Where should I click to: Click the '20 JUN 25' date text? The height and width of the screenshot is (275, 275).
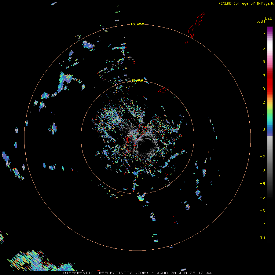tap(183, 273)
